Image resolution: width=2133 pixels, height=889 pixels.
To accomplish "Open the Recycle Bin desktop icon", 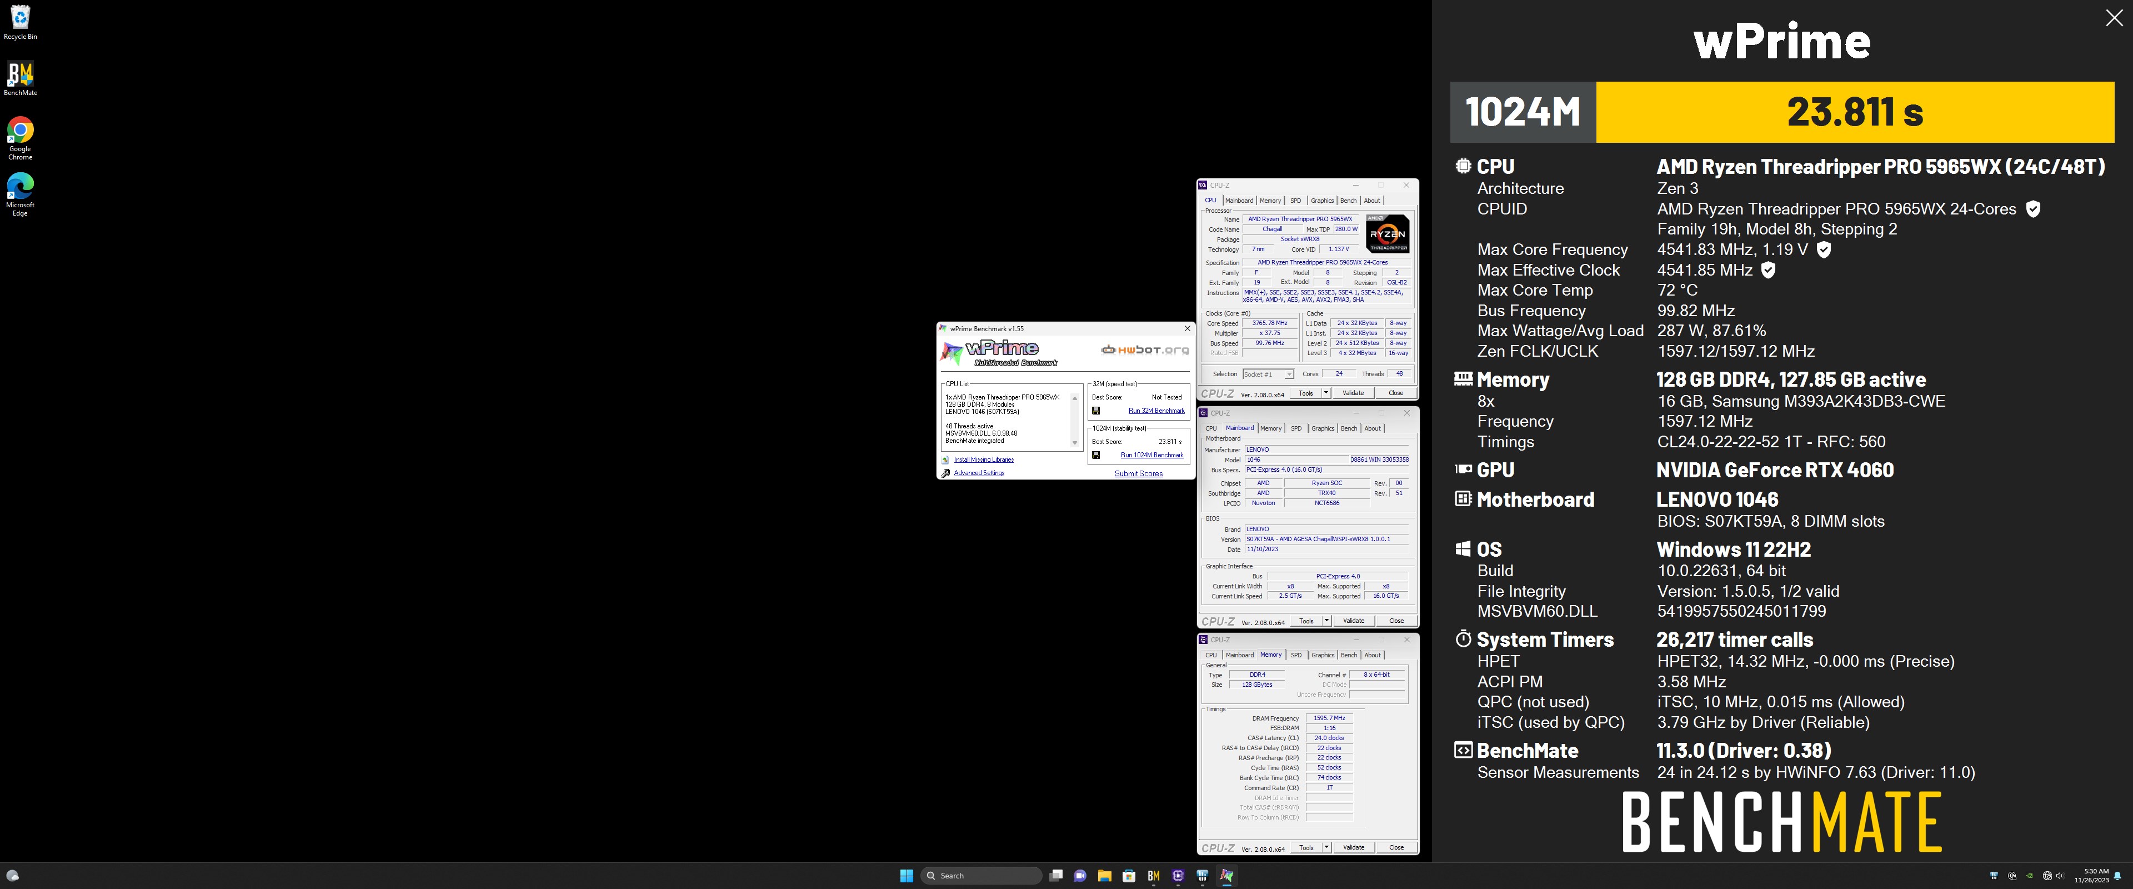I will pos(20,22).
